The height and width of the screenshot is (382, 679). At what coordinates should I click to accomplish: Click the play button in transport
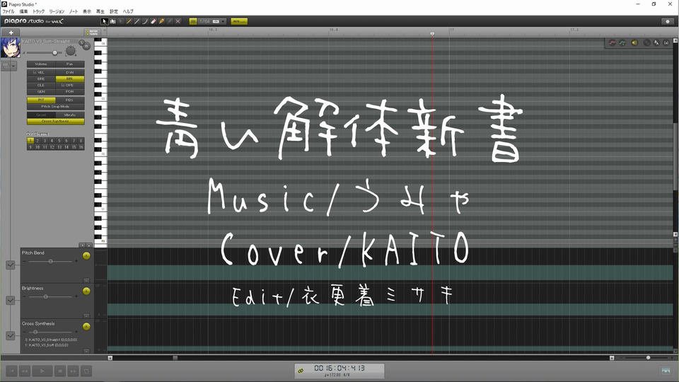pyautogui.click(x=42, y=371)
